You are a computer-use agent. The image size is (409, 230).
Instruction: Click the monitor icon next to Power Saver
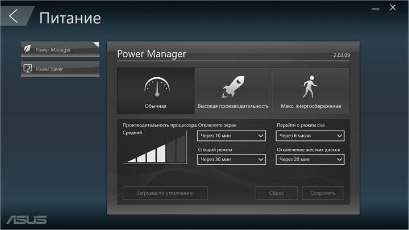click(27, 69)
